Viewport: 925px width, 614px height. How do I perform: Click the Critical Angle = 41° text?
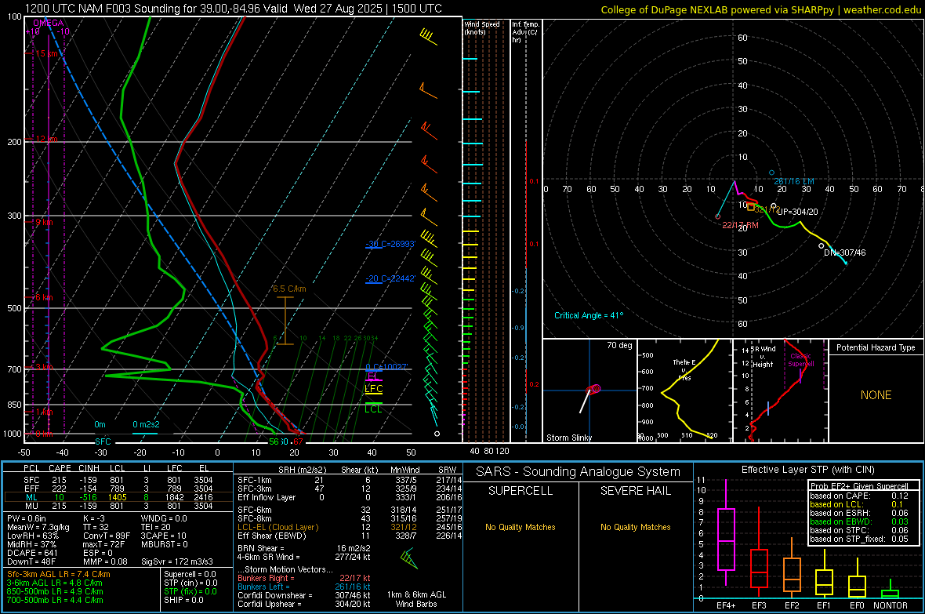[x=589, y=315]
